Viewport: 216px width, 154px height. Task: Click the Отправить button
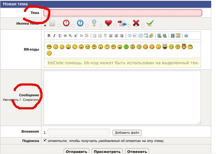[x=77, y=151]
